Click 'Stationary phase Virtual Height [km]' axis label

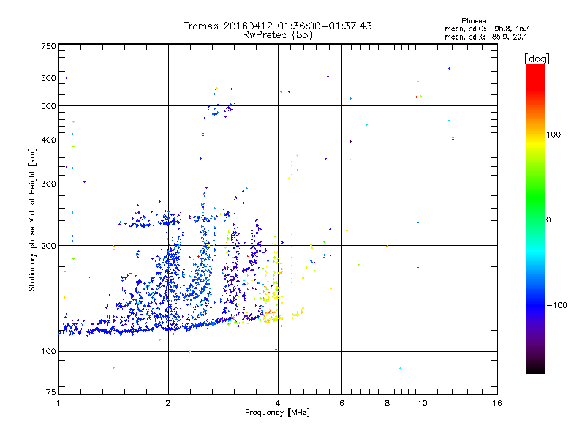click(x=32, y=219)
